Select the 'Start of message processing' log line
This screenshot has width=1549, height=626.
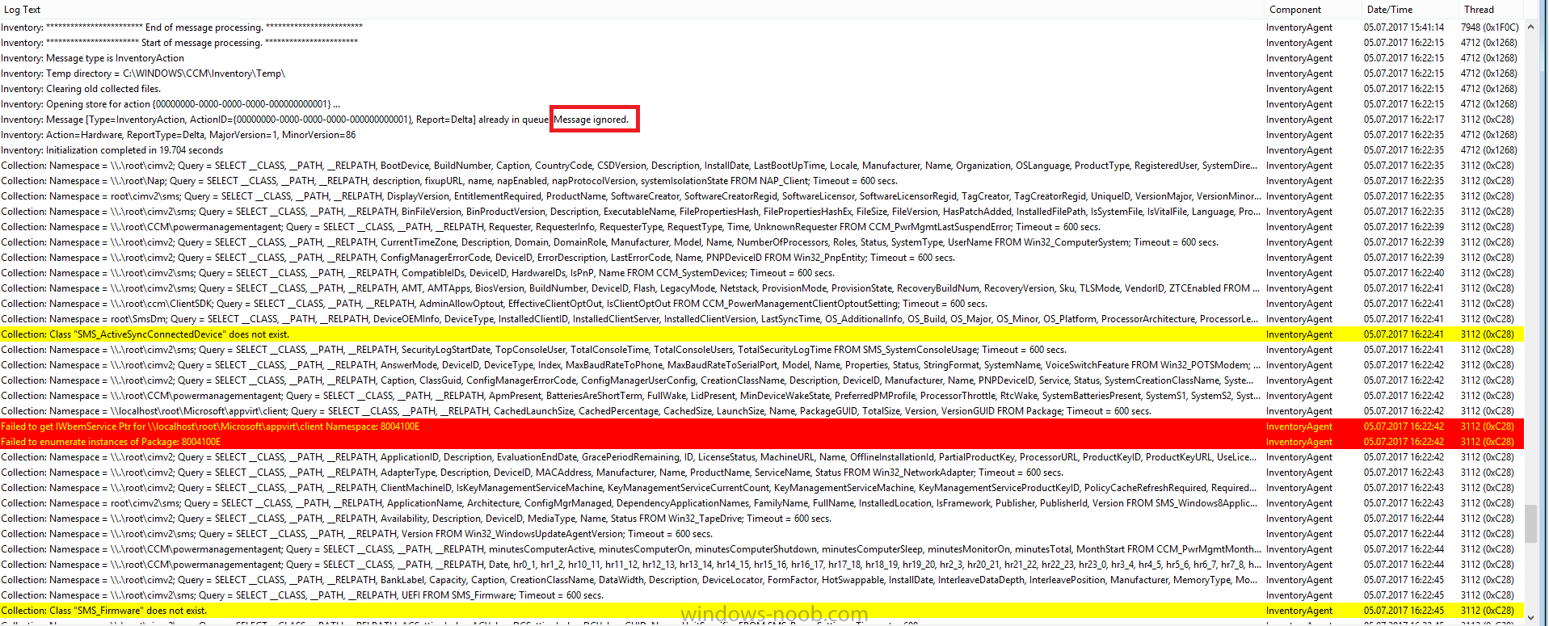click(179, 43)
